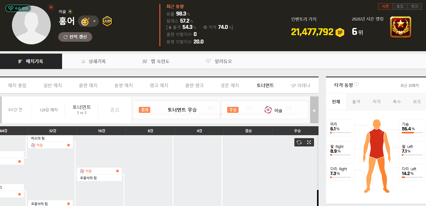Viewport: 426px width, 206px height.
Task: Click the 가슴 56.4% hit bar
Action: click(412, 132)
